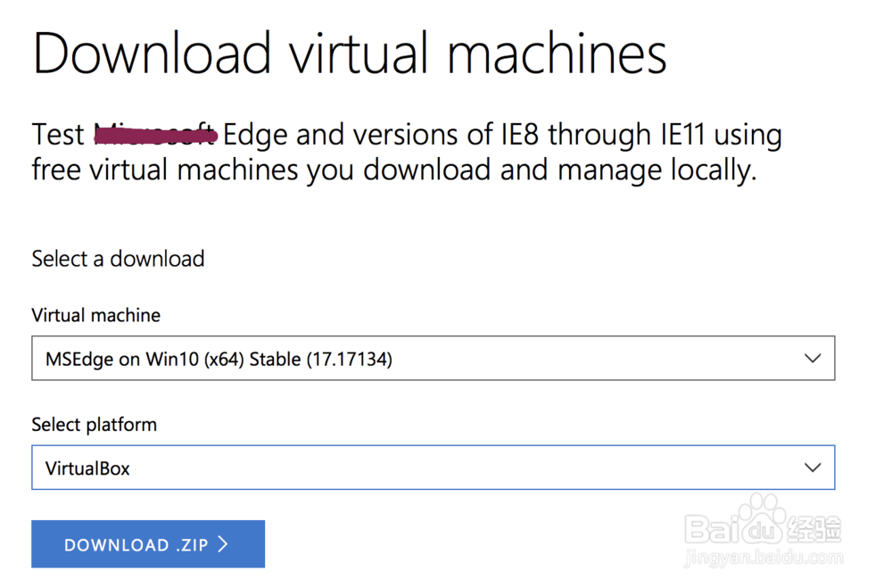Screen dimensions: 892x588
Task: Click the "Virtual machine" field label
Action: [x=96, y=315]
